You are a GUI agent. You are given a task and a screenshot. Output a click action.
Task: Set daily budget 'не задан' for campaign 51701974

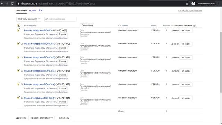coord(186,71)
